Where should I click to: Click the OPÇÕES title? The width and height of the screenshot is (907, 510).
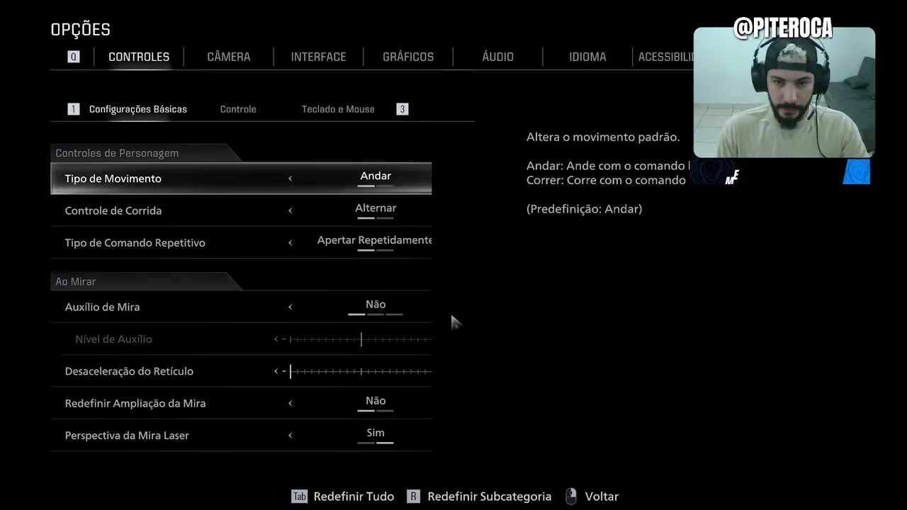pyautogui.click(x=81, y=30)
